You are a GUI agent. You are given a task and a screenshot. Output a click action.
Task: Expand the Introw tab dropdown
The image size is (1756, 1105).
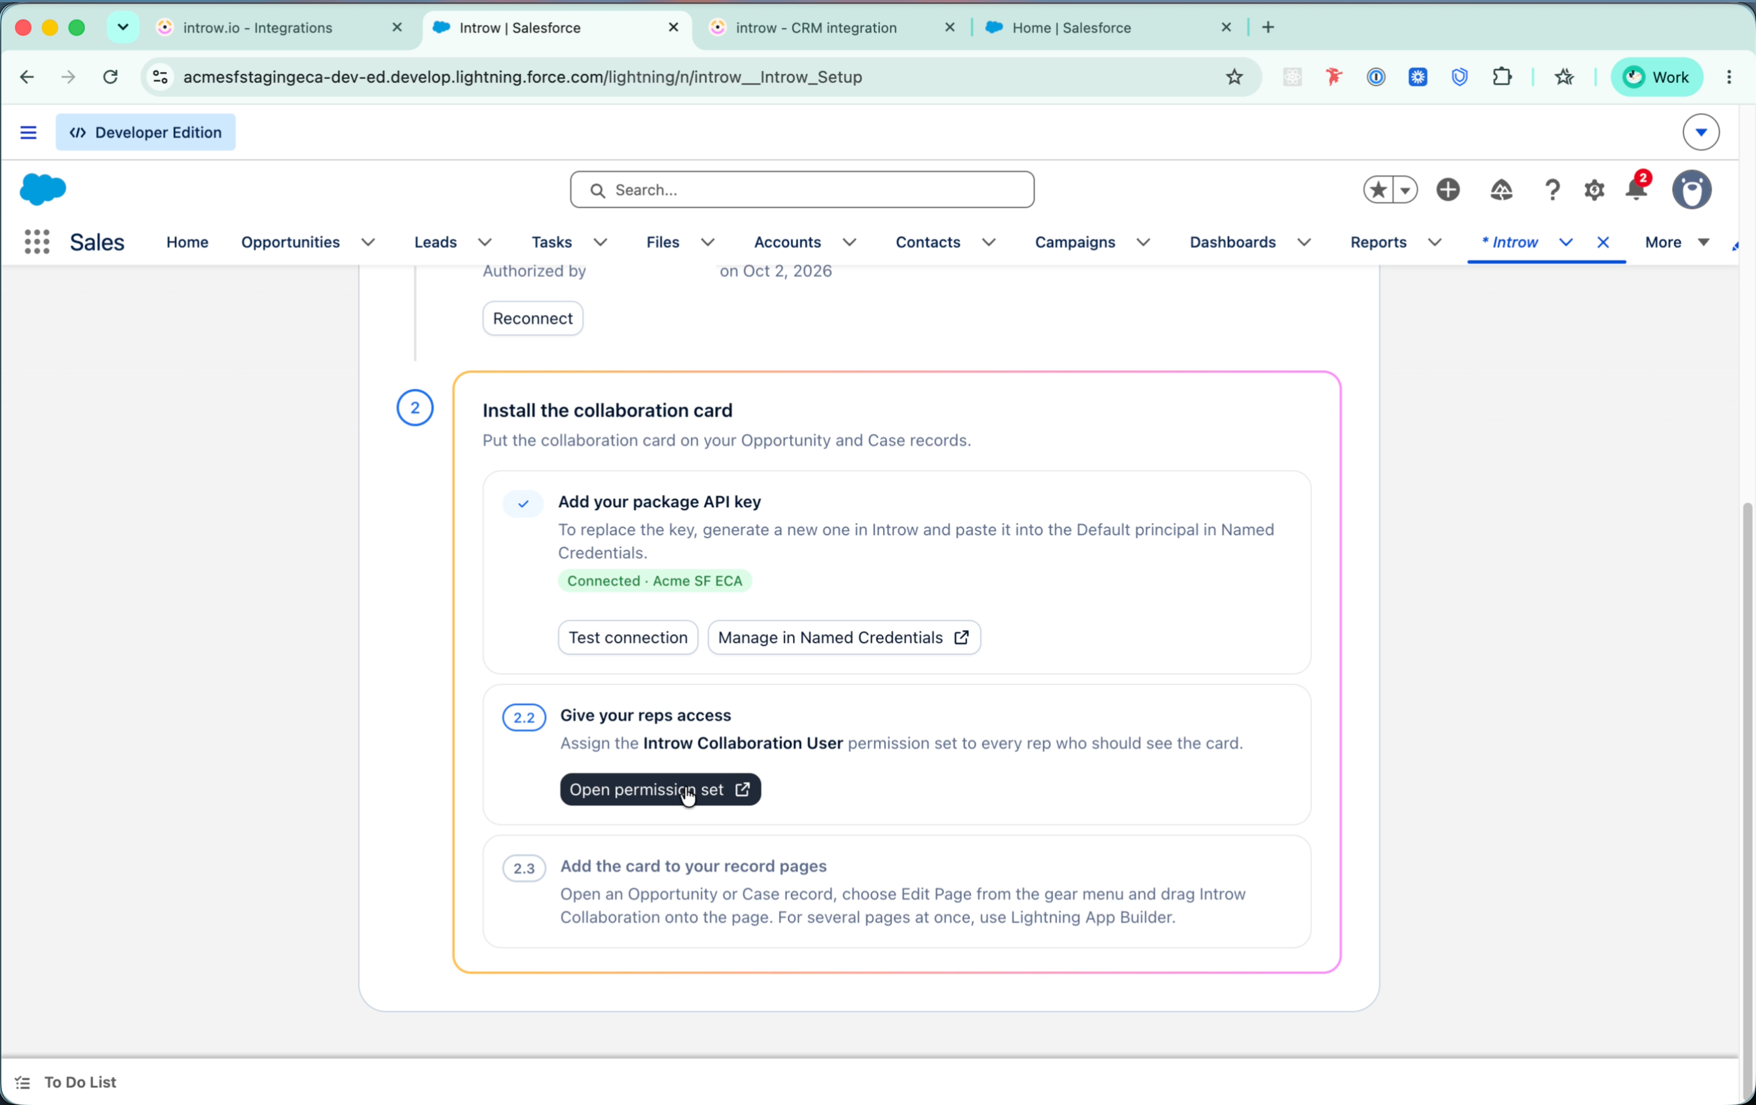1565,242
